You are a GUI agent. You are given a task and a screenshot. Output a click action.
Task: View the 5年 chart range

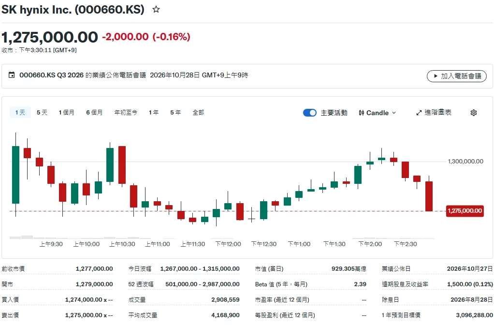coord(175,112)
